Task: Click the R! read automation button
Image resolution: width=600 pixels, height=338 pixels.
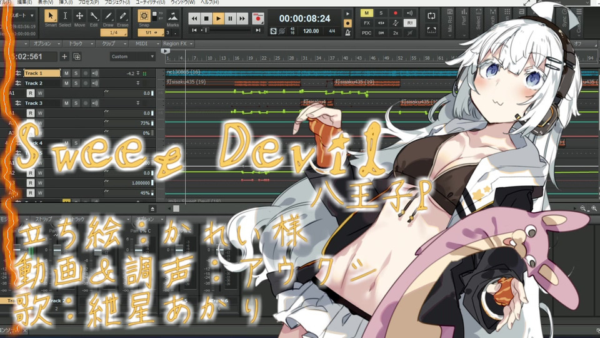Action: pos(410,23)
